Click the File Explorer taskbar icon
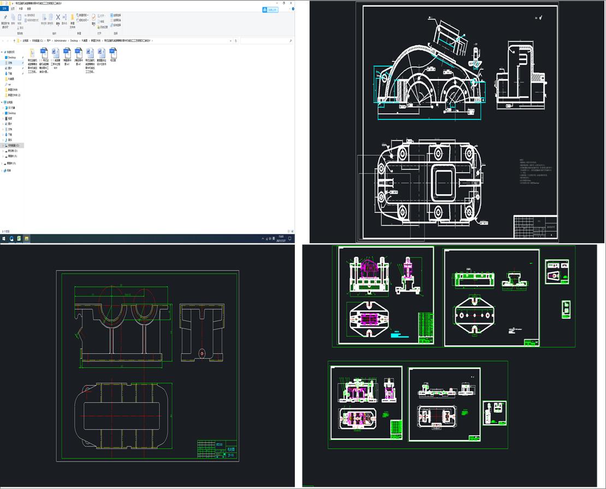 pos(26,239)
